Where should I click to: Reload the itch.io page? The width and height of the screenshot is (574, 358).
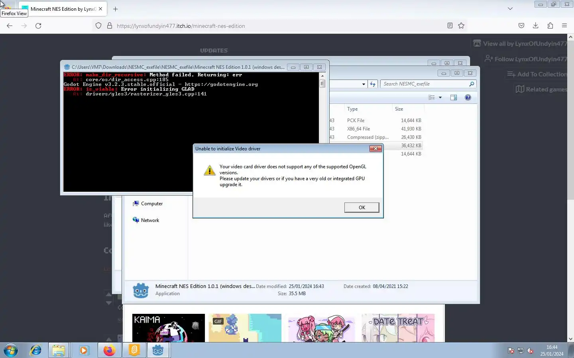coord(38,25)
